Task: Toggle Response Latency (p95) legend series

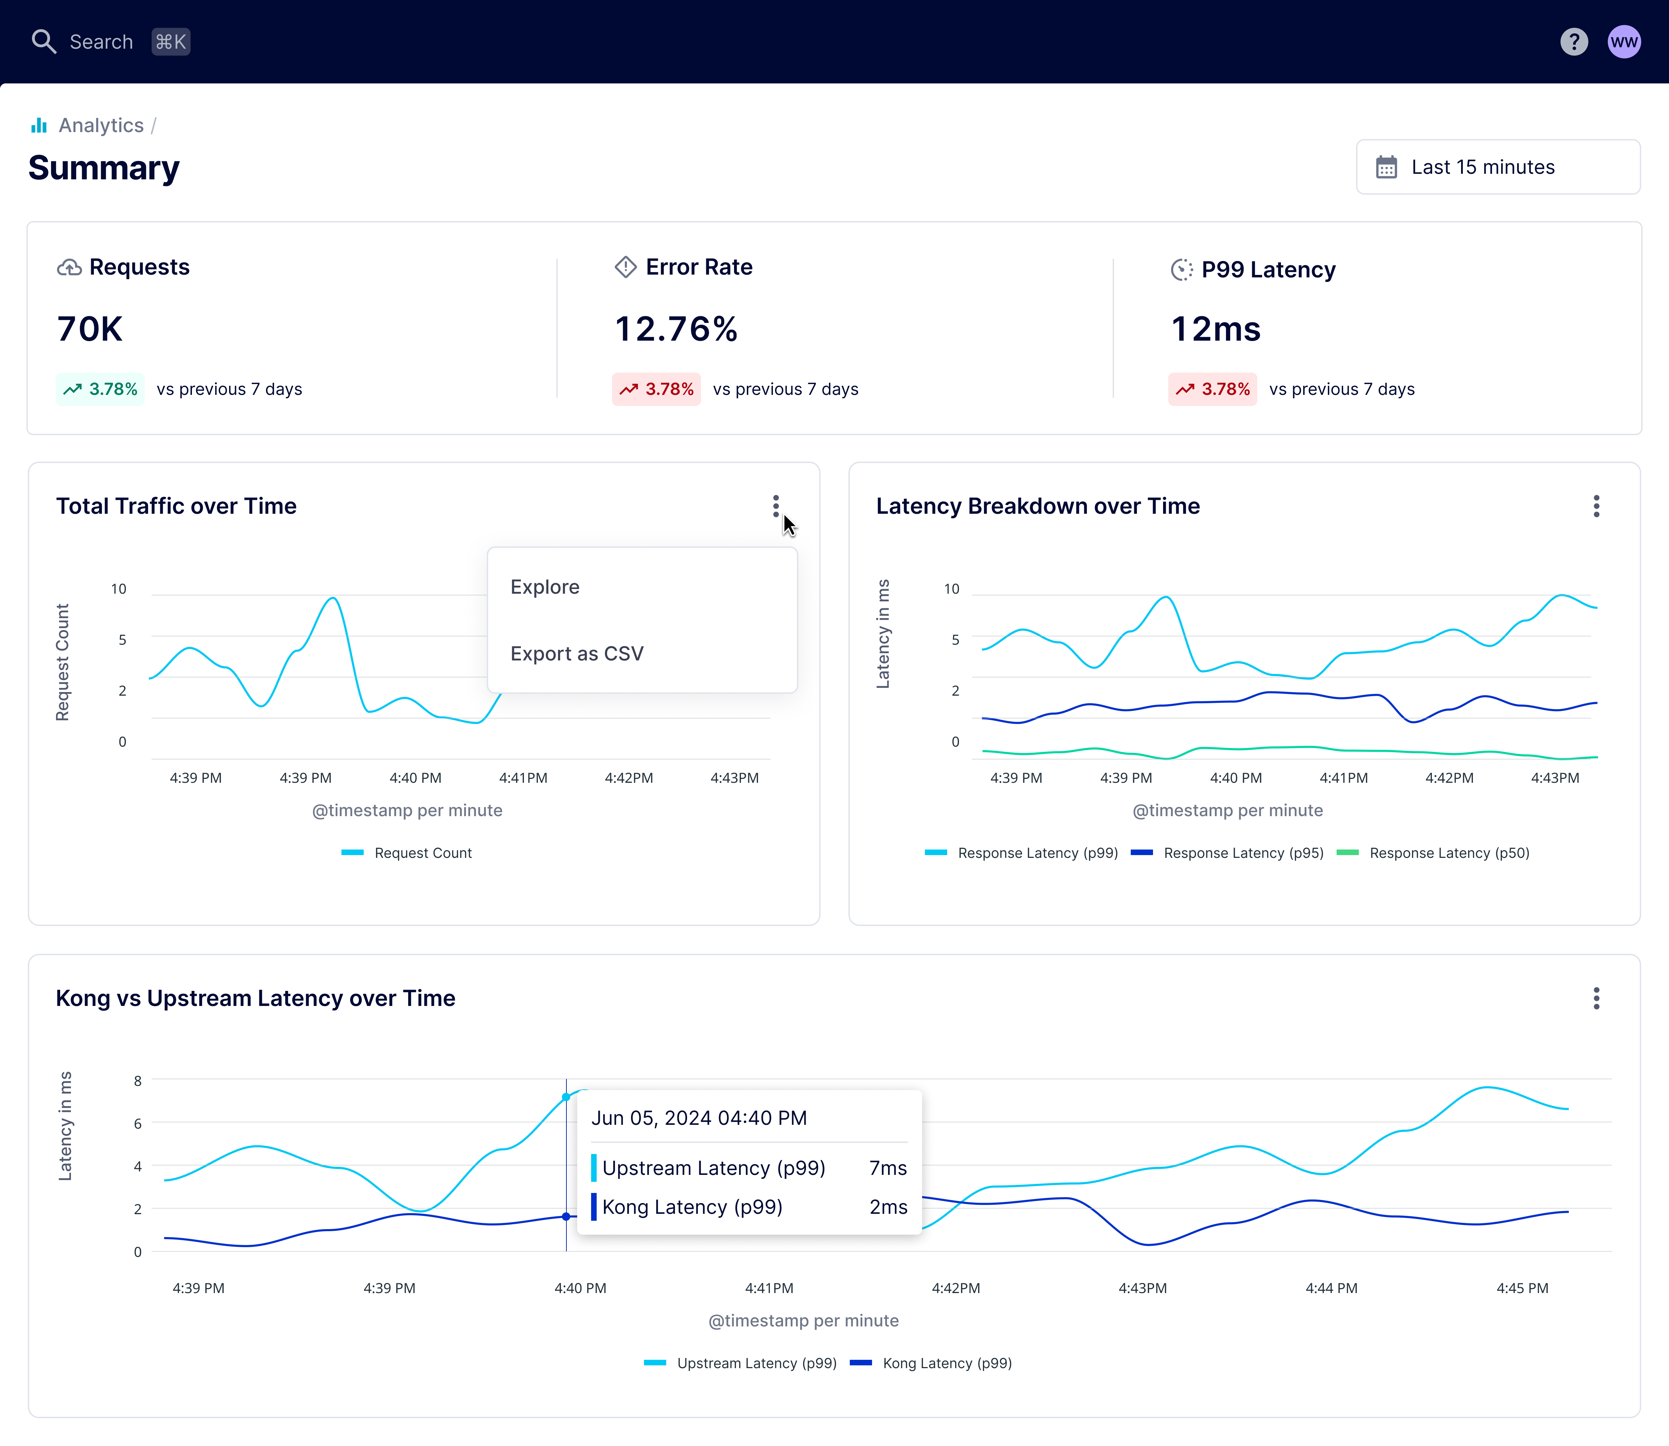Action: (x=1227, y=853)
